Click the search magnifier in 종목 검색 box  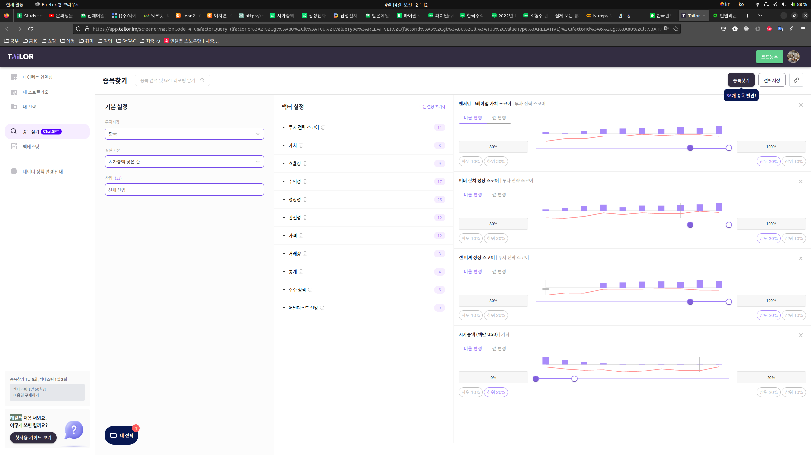pos(202,80)
